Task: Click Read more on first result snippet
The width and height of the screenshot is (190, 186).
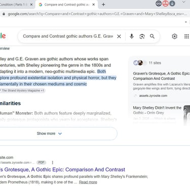Action: [x=88, y=182]
